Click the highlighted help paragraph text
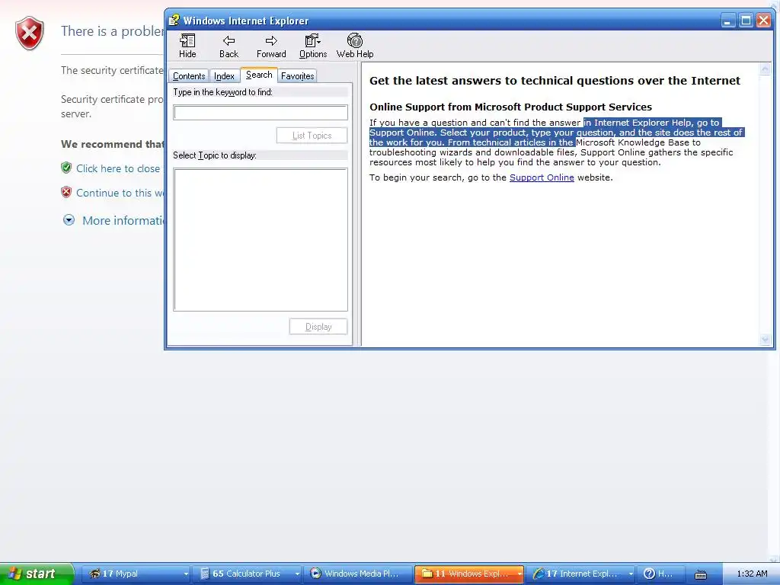Image resolution: width=780 pixels, height=585 pixels. coord(556,133)
